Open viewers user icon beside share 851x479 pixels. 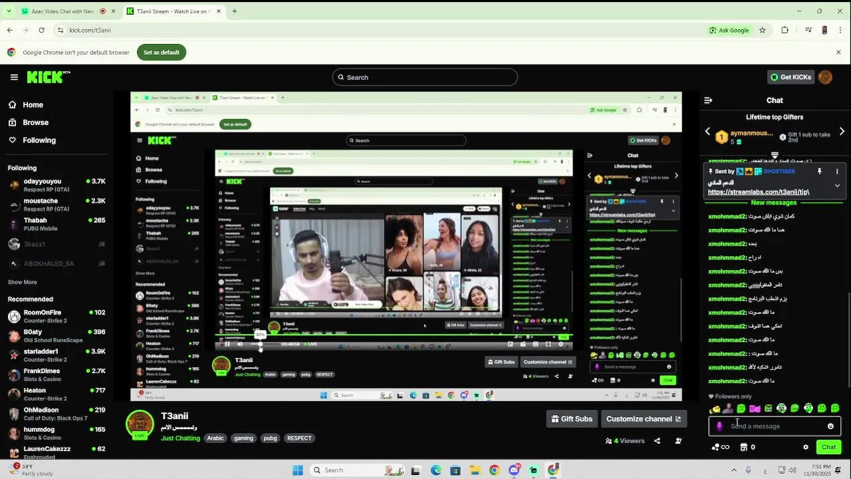tap(678, 441)
